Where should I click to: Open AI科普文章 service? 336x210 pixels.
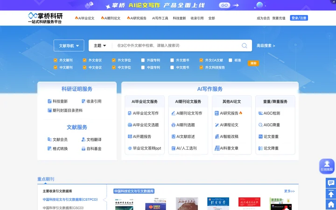click(226, 148)
